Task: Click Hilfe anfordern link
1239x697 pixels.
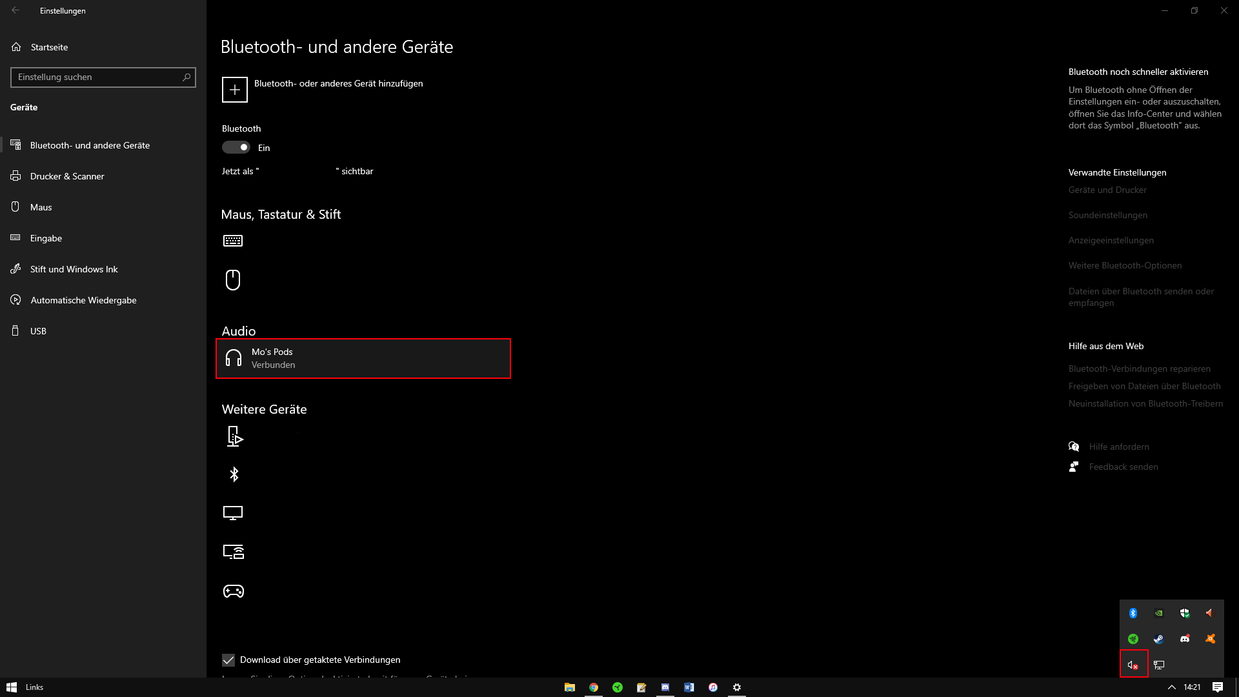Action: 1119,447
